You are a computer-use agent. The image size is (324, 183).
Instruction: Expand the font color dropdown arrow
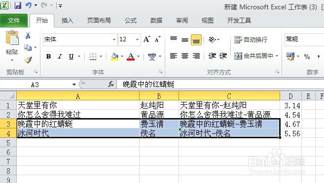coord(138,57)
